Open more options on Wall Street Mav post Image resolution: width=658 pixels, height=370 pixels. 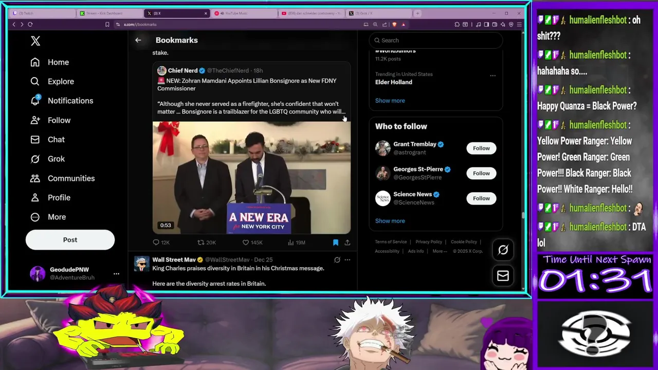pos(348,260)
